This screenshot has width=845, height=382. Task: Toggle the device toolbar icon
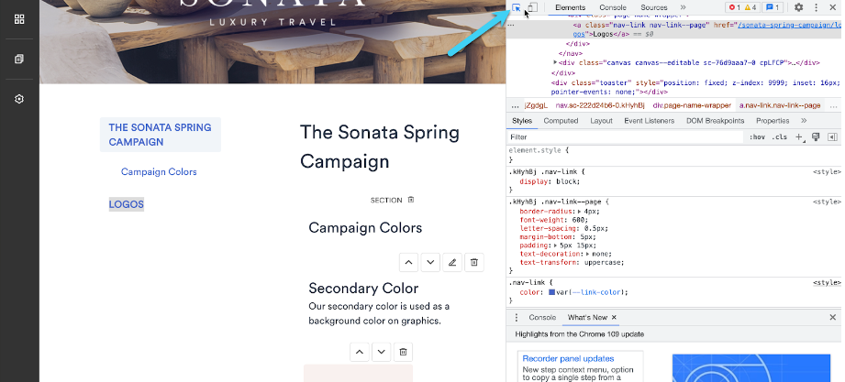pos(532,7)
